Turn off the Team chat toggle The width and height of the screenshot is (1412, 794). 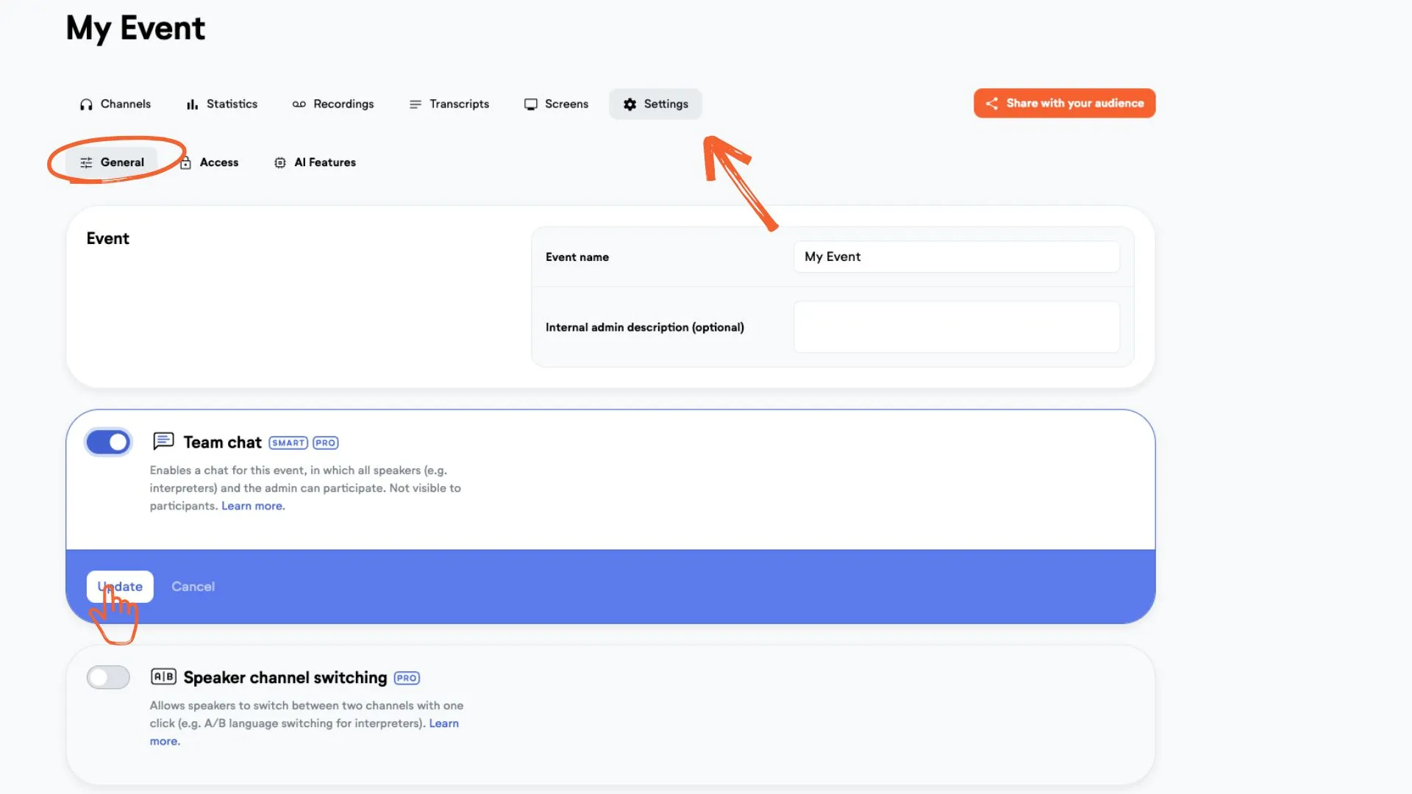coord(108,442)
